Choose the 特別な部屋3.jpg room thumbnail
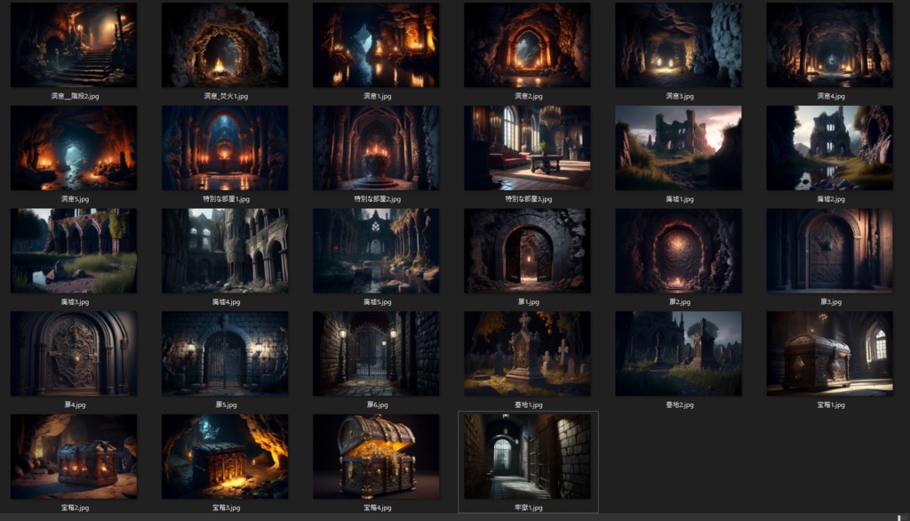Screen dimensions: 910x521 (x=527, y=148)
